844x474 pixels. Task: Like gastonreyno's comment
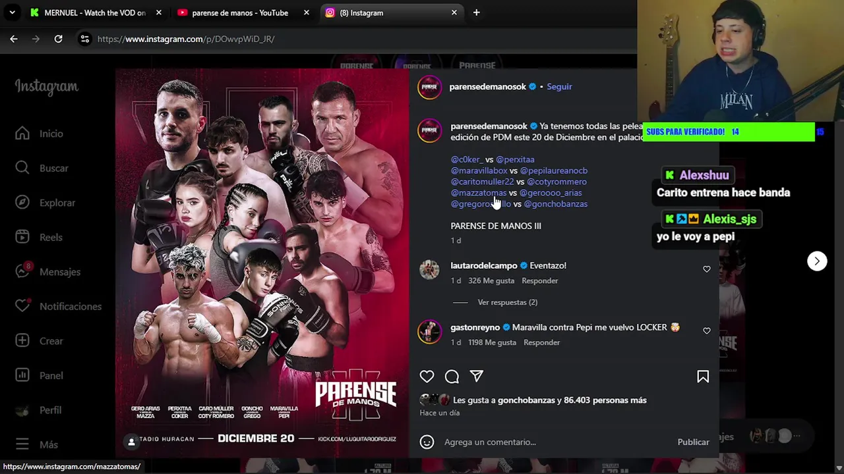707,331
